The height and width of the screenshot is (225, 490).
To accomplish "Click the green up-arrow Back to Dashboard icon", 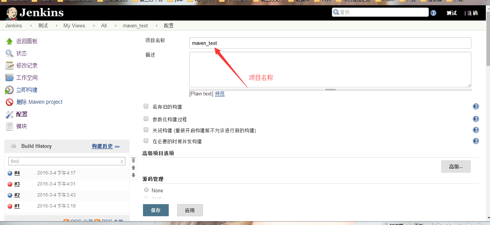I will pyautogui.click(x=10, y=41).
